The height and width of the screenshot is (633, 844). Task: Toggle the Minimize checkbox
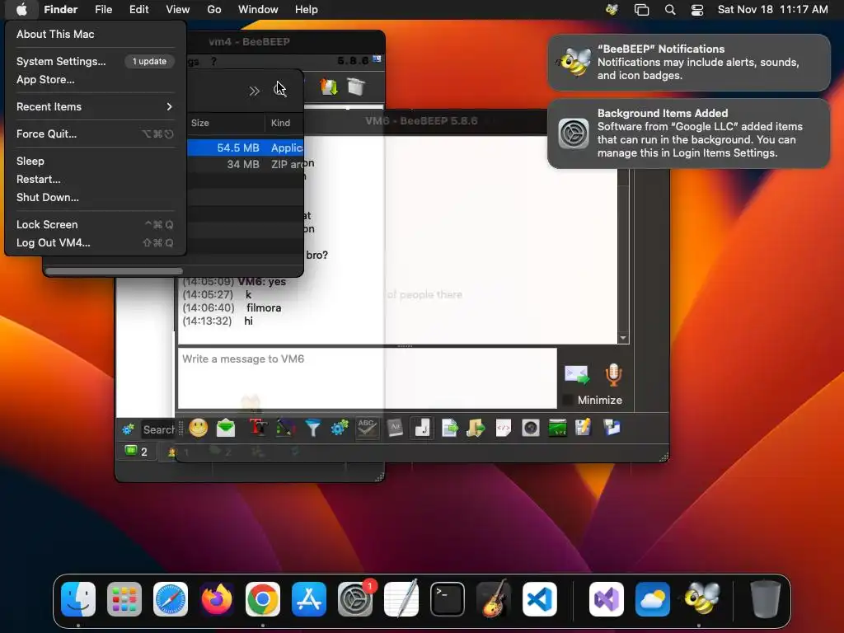click(568, 400)
